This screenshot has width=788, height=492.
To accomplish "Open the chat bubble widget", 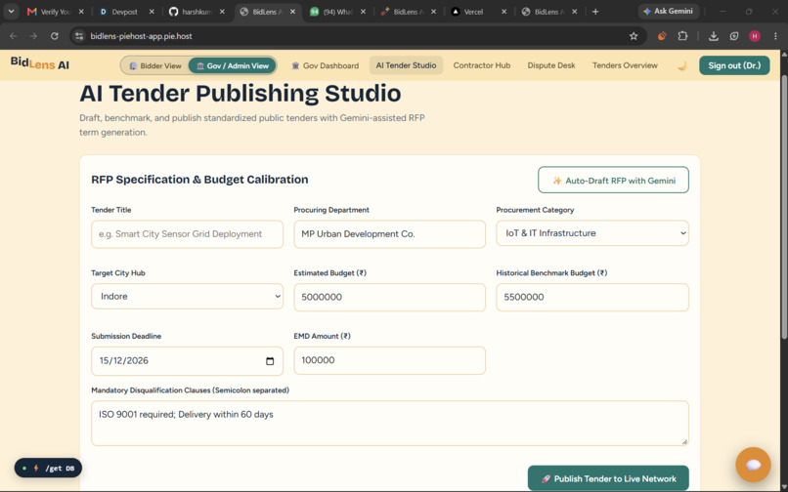I will (753, 465).
